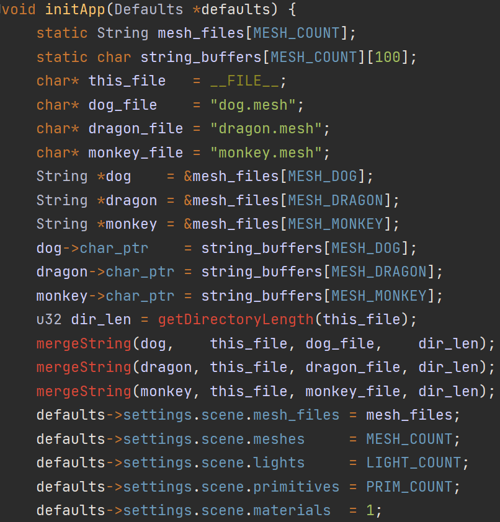Click the Defaults parameter type in signature

tap(148, 9)
